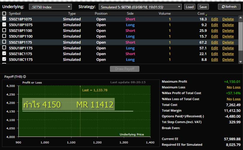Viewport: 243px width, 150px height.
Task: Edit the S50U18P1100 position
Action: point(214,36)
